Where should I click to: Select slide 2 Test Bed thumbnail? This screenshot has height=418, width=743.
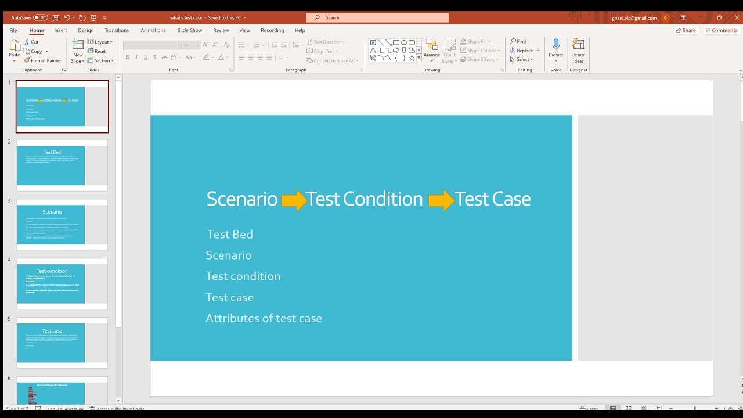62,165
